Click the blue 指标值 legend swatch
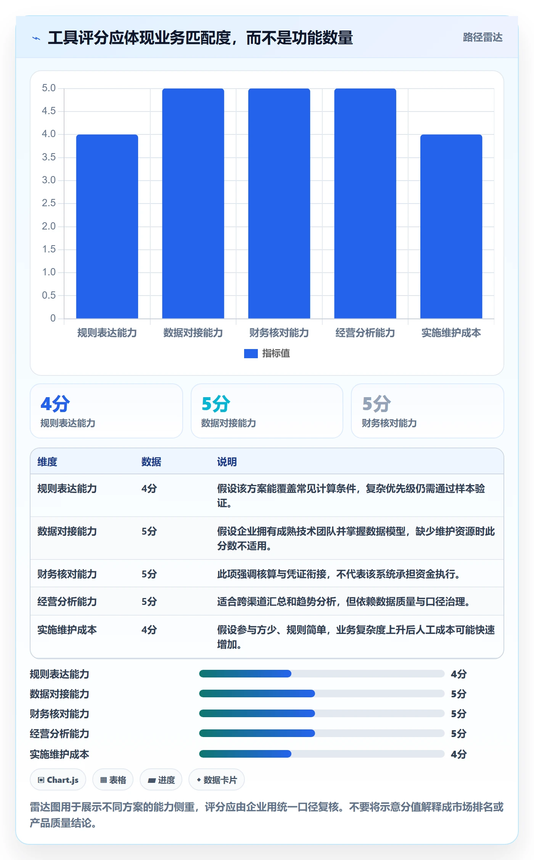This screenshot has width=534, height=860. (251, 354)
